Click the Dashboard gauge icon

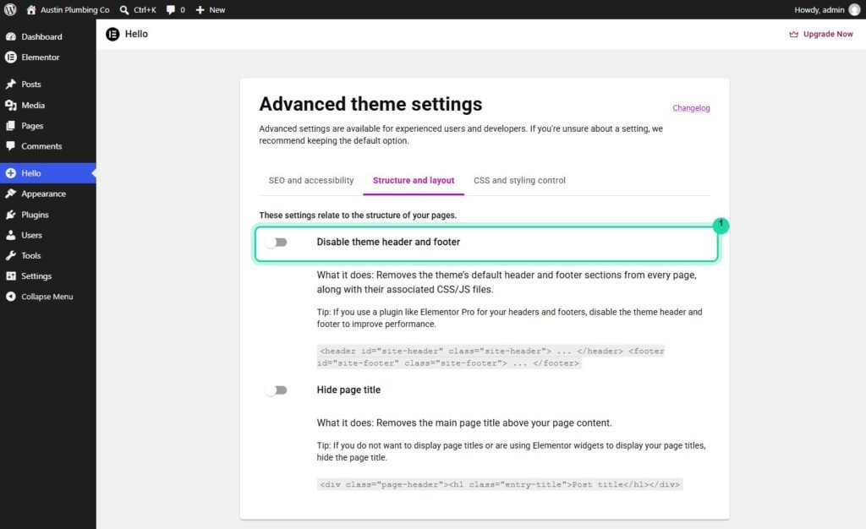coord(10,36)
